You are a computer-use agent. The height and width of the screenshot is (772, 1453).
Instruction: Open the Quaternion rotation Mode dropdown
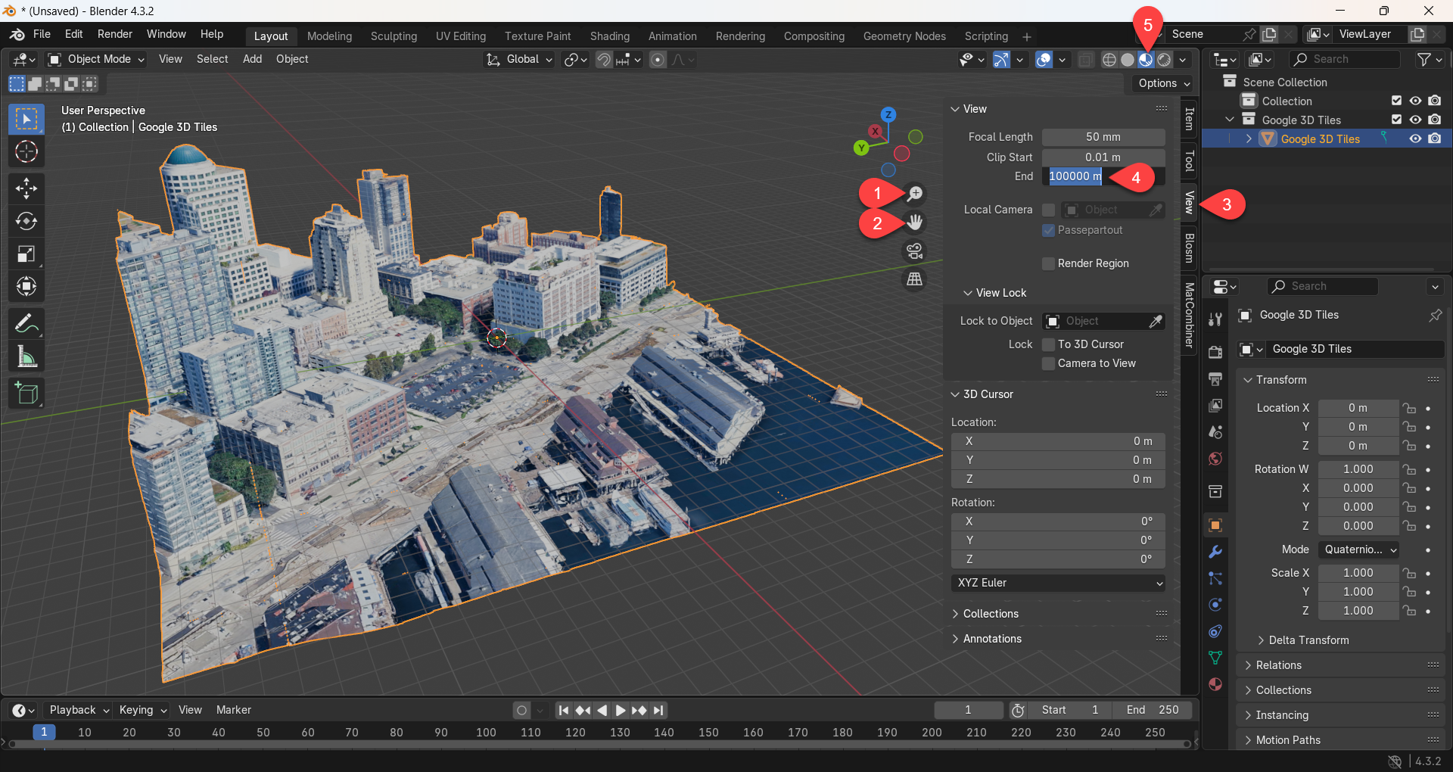tap(1359, 549)
